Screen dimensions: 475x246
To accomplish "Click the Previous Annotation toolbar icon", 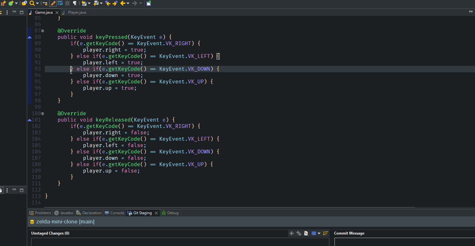I will (x=96, y=3).
